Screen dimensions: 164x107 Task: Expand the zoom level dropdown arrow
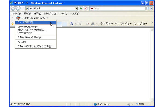[149, 104]
